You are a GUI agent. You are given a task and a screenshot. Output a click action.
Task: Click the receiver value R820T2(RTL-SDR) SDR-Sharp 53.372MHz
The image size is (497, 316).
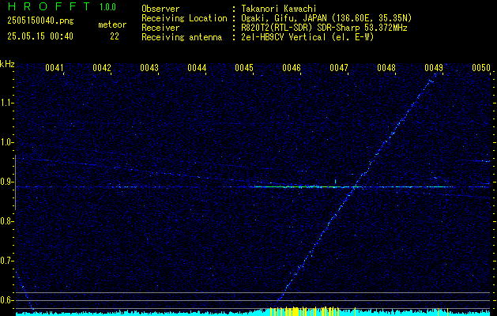(324, 28)
